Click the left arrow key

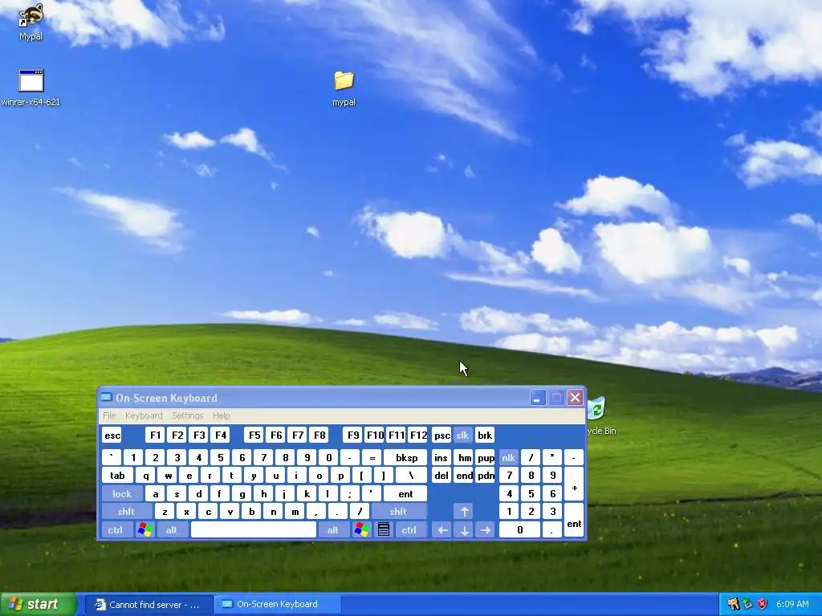tap(442, 530)
